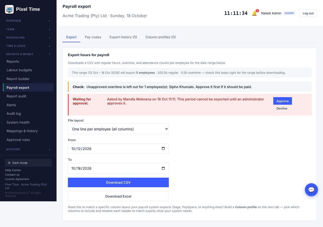Go to Alerts in the sidebar
This screenshot has width=323, height=227.
click(x=28, y=105)
